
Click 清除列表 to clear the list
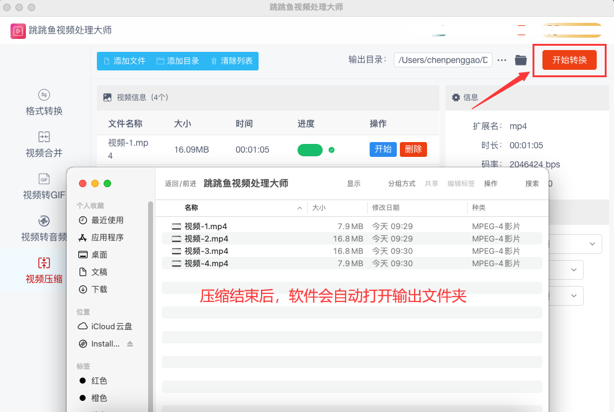click(x=232, y=61)
